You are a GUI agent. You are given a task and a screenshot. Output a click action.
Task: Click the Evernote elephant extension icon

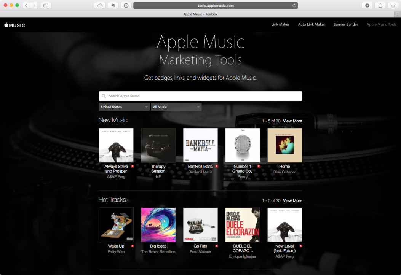tap(113, 5)
